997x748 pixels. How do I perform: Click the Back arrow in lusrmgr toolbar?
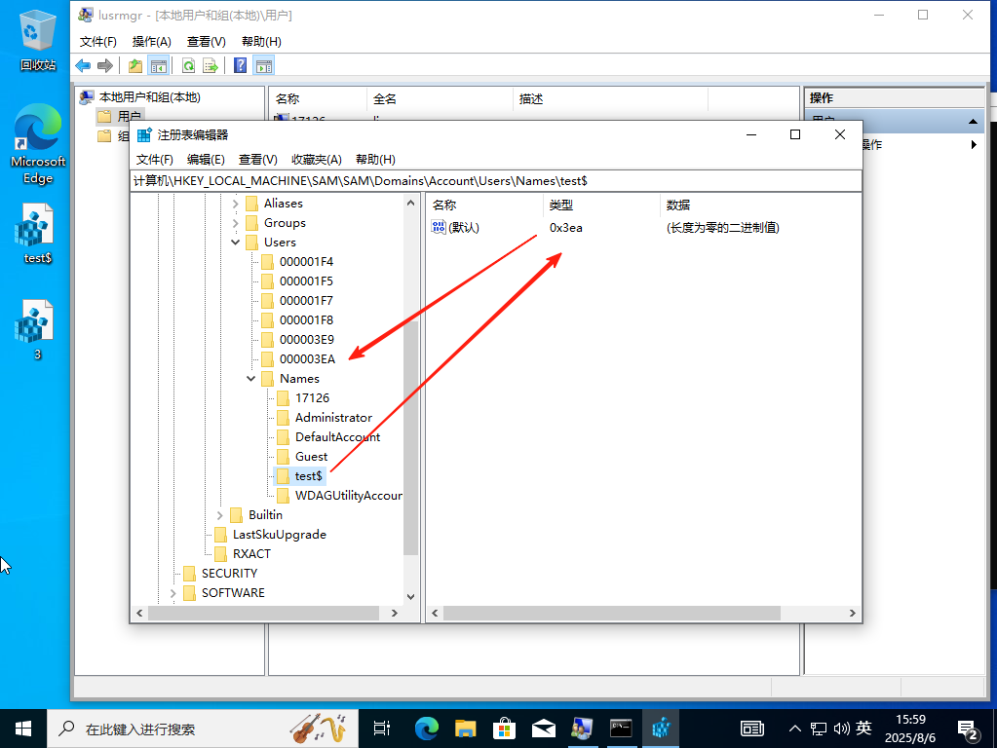[83, 65]
